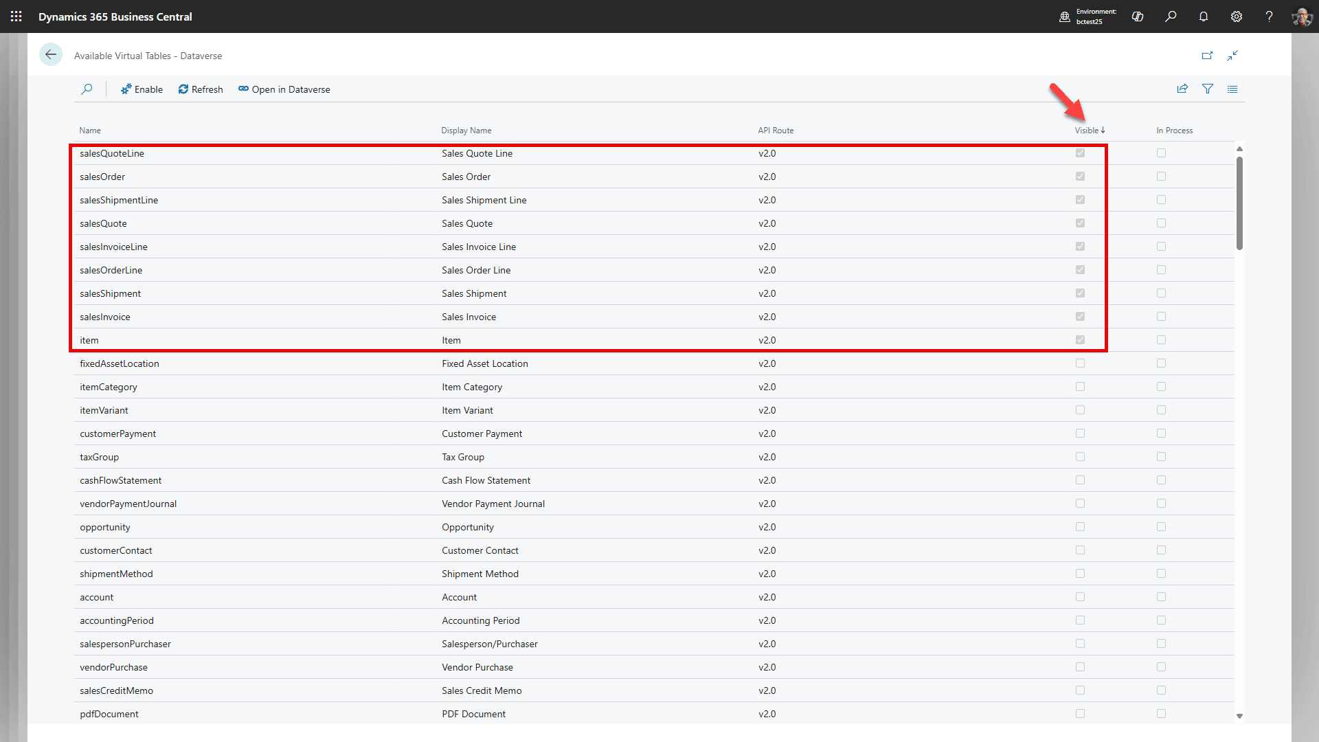Screen dimensions: 1319x742
Task: Open the Filter funnel icon
Action: (x=1208, y=89)
